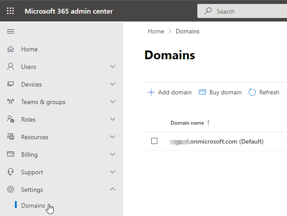Expand the Users menu chevron
This screenshot has width=287, height=216.
(113, 66)
